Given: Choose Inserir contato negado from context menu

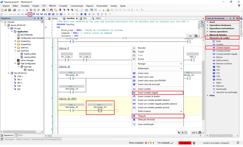Looking at the screenshot, I should 148,93.
